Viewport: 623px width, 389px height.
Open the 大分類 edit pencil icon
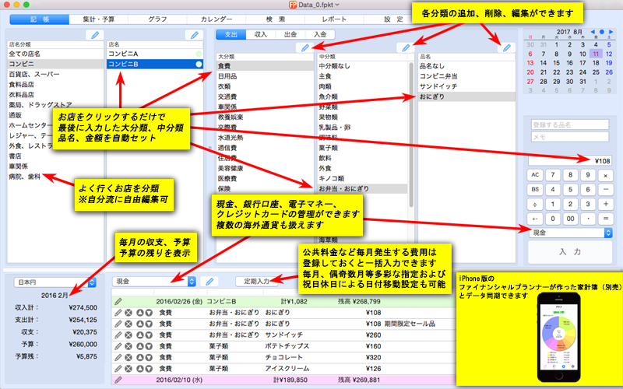(304, 48)
